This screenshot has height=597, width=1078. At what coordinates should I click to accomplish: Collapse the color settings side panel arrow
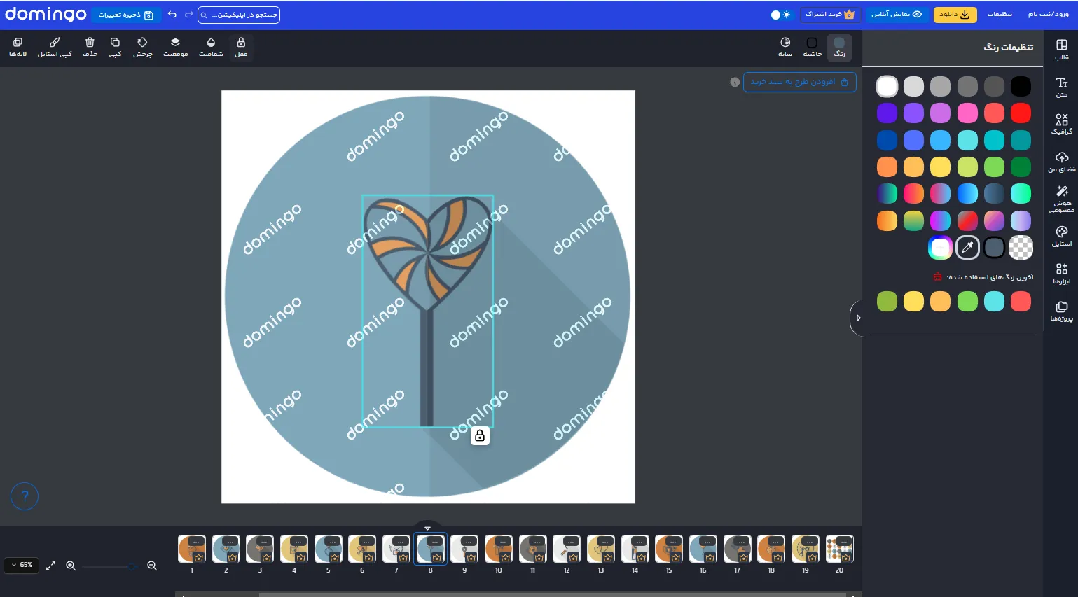857,318
